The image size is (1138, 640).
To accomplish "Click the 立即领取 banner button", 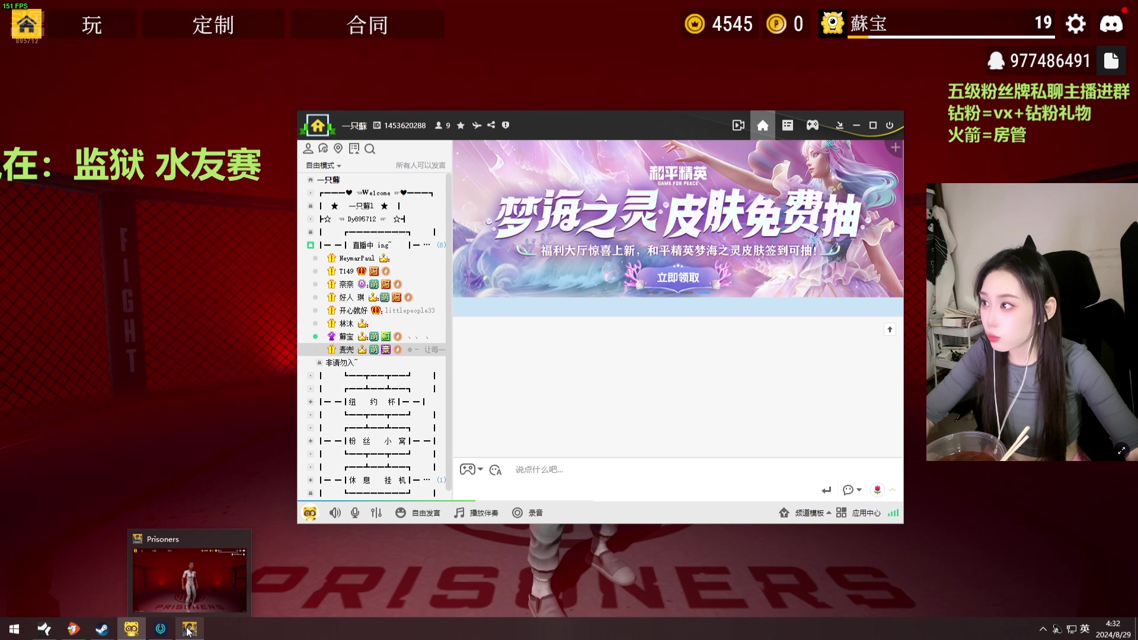I will tap(678, 277).
